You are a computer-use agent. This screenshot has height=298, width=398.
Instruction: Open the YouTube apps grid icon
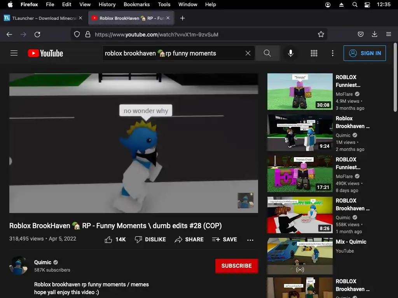tap(314, 53)
